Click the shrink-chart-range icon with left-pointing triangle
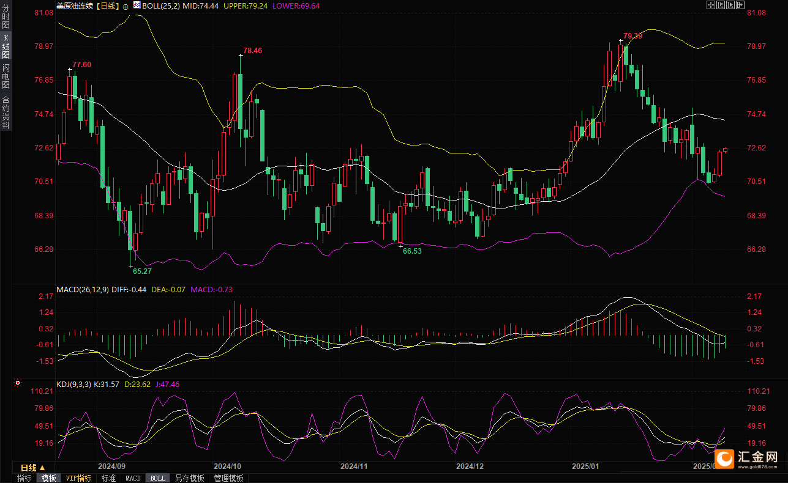 click(x=721, y=5)
